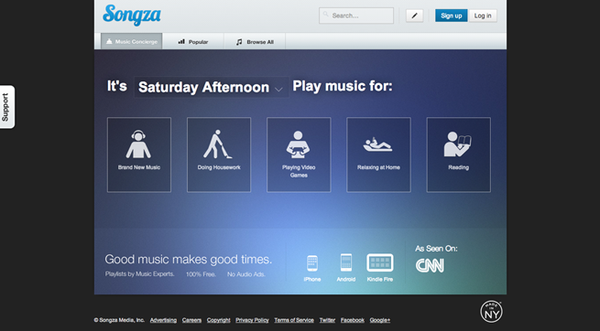Viewport: 600px width, 331px height.
Task: Open the Twitter footer link
Action: (x=327, y=320)
